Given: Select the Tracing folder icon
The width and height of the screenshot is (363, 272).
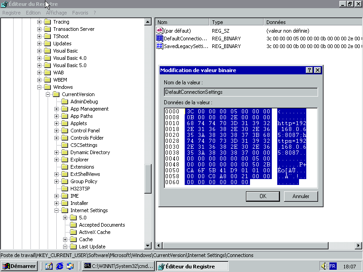Looking at the screenshot, I should tap(48, 22).
